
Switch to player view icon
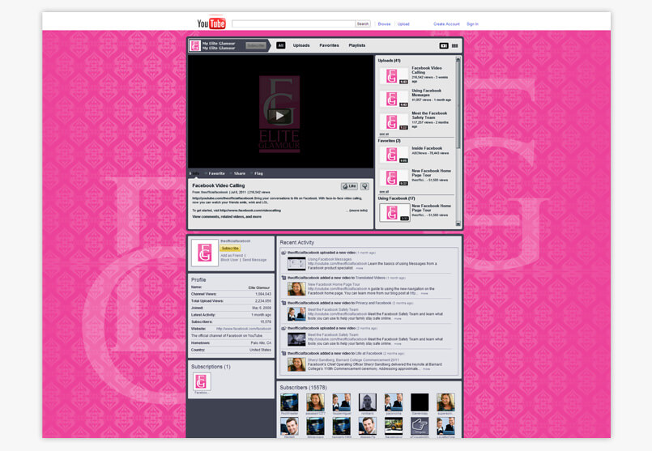[444, 45]
